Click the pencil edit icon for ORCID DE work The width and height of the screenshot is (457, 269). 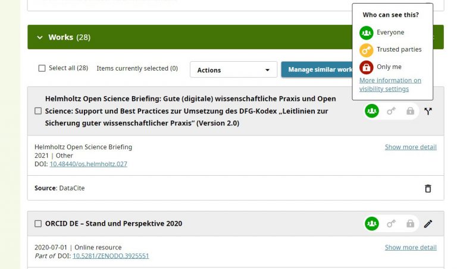click(x=428, y=224)
